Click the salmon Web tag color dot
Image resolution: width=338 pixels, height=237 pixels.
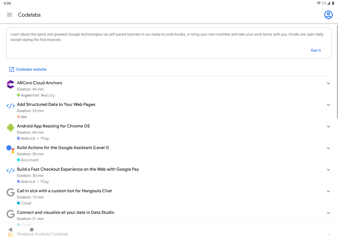coord(18,116)
